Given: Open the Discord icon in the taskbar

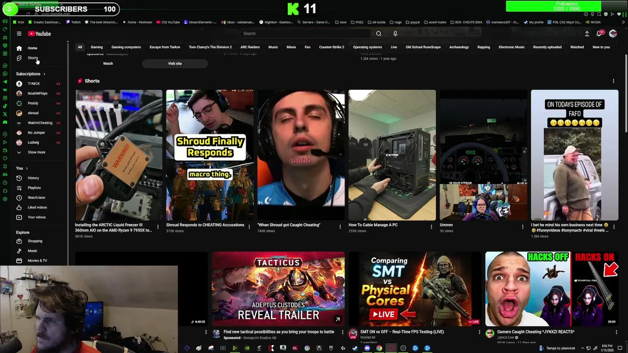Looking at the screenshot, I should tap(367, 348).
